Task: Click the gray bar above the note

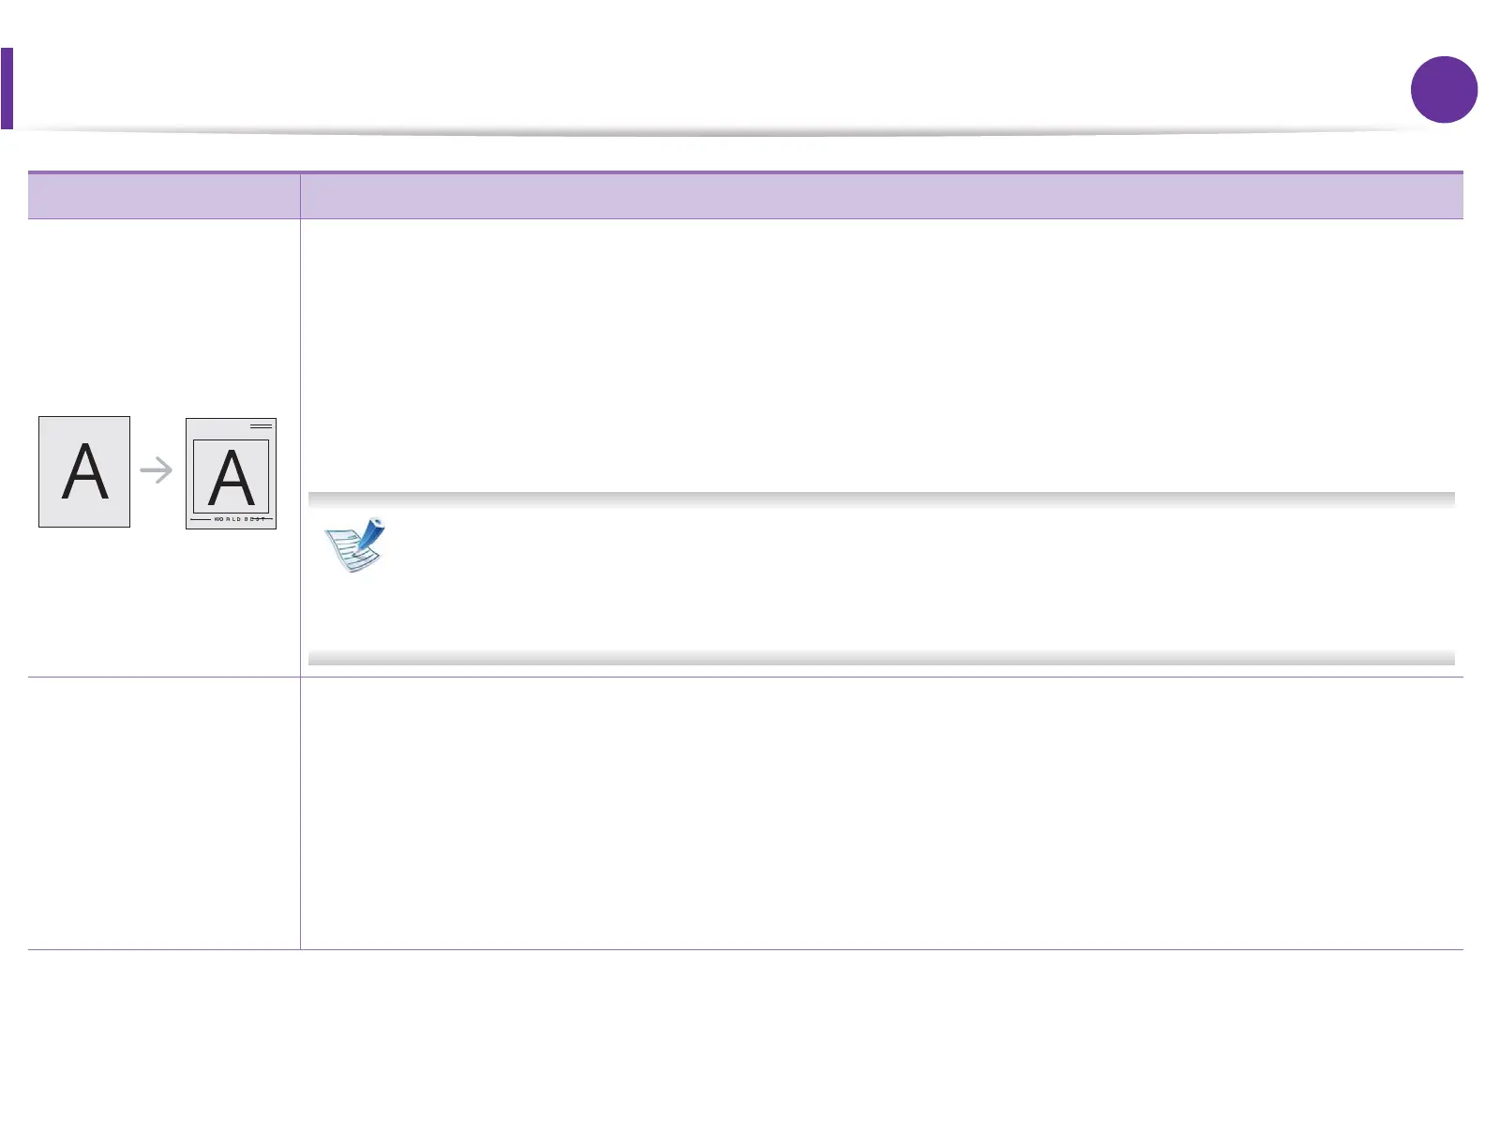Action: click(x=881, y=499)
